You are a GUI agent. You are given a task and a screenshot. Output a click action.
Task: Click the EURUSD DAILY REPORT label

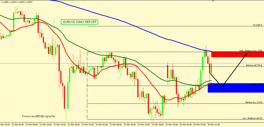(79, 22)
